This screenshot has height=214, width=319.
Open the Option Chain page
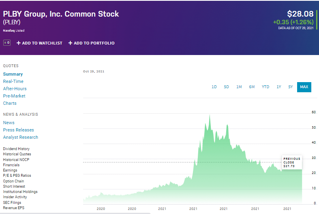point(13,181)
